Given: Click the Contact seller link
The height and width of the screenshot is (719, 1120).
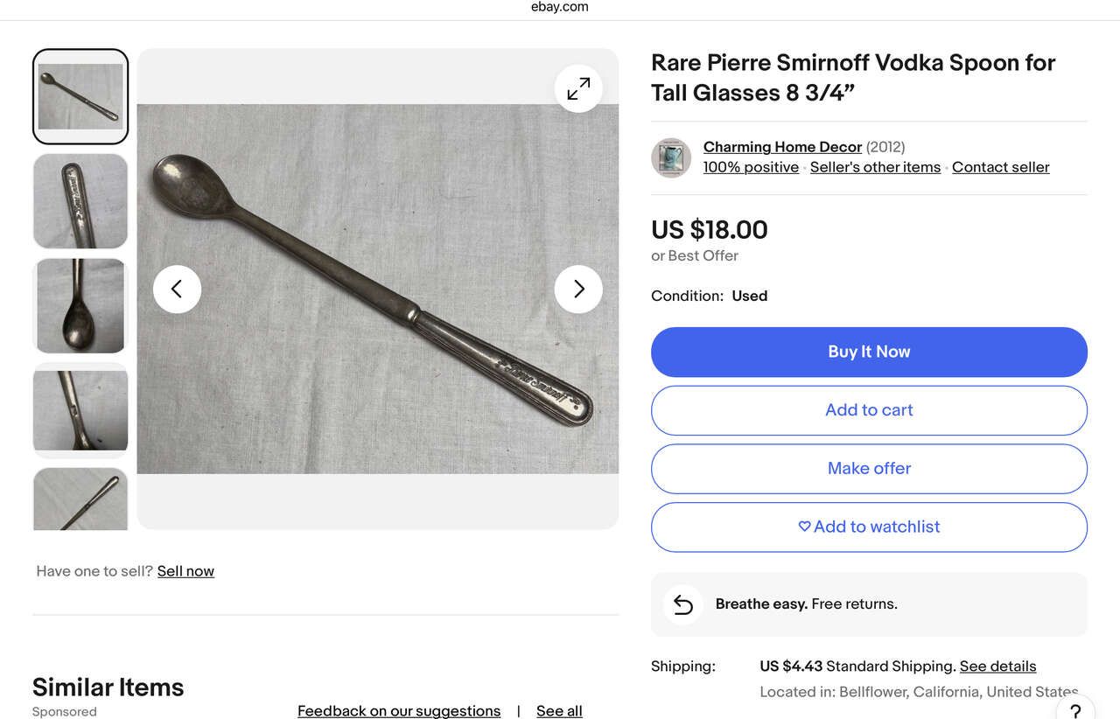Looking at the screenshot, I should [1000, 167].
